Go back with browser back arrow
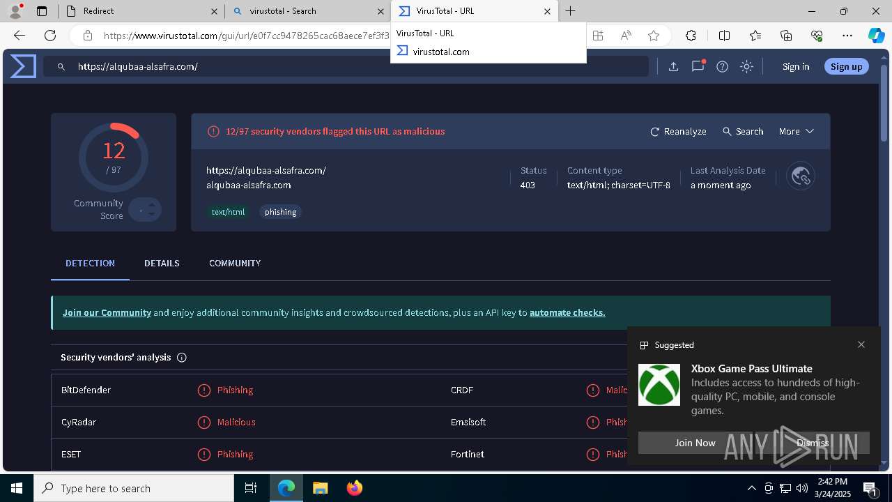The image size is (892, 502). coord(20,36)
